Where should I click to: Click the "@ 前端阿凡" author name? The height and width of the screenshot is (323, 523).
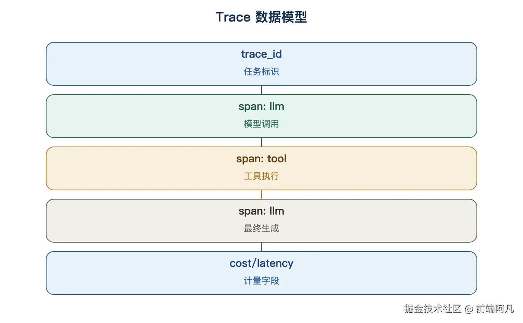click(x=489, y=308)
